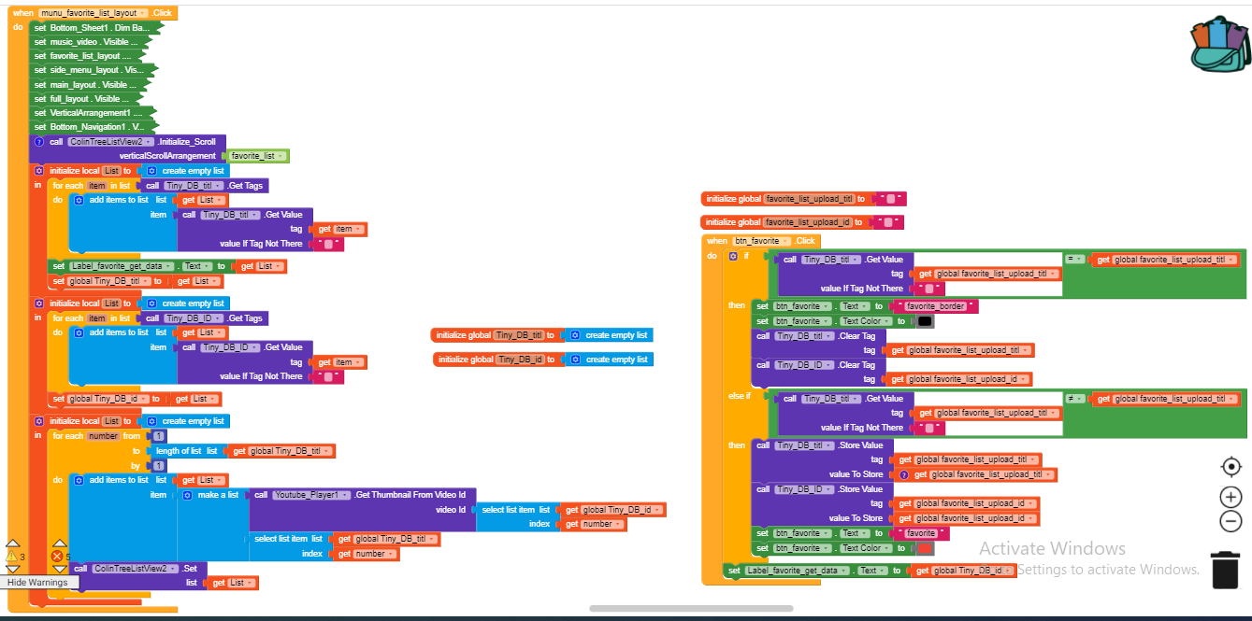Collapse warnings using the downward arrow near Hide Warnings

click(13, 569)
